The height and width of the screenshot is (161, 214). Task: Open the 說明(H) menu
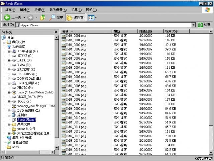91,10
